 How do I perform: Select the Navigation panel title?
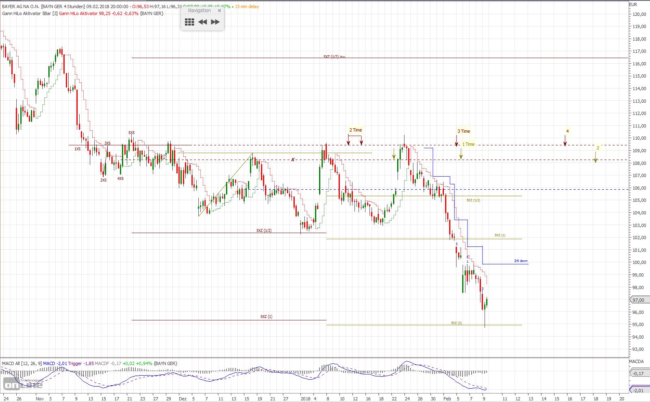[199, 11]
